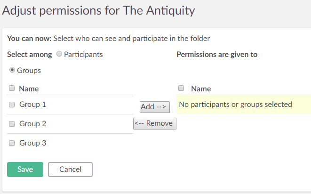Toggle select-all checkbox above the group list
311x194 pixels.
[x=12, y=88]
